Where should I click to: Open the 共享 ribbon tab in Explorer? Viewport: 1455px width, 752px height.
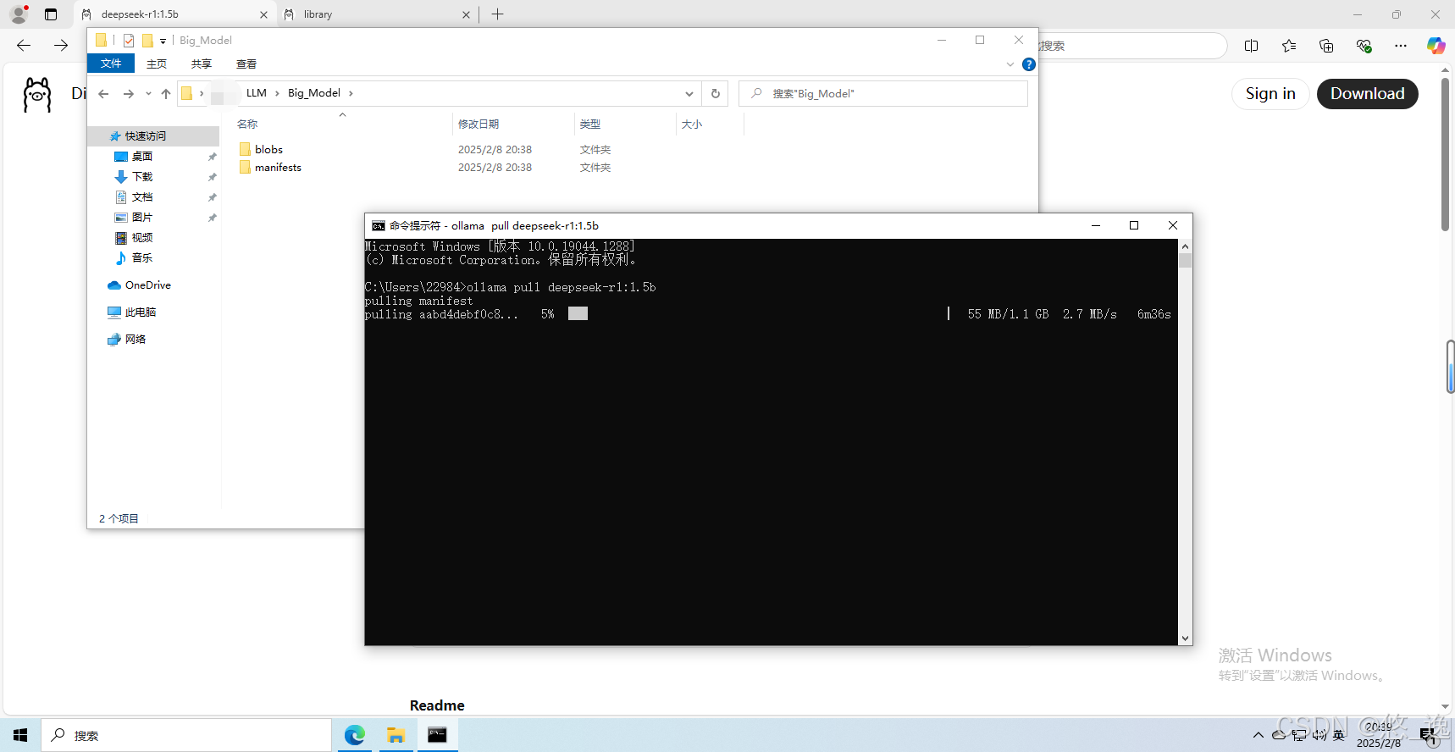click(x=202, y=64)
